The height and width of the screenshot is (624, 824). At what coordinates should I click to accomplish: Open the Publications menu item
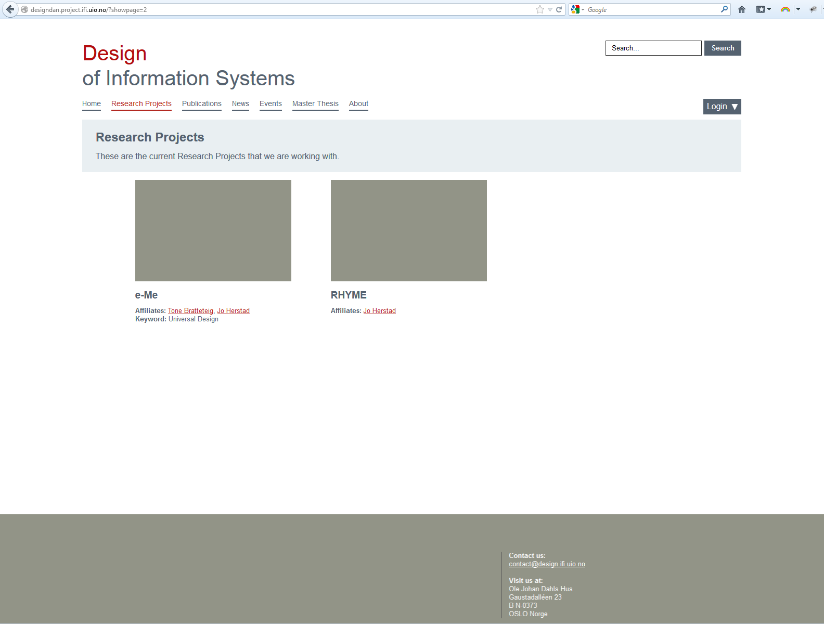point(202,103)
